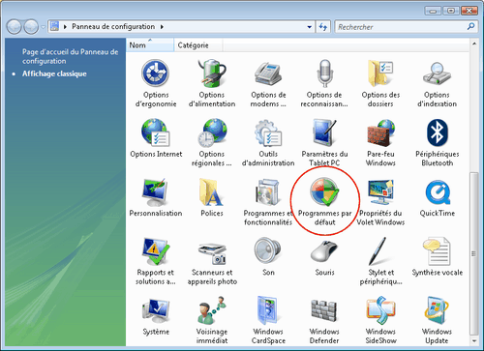Open Windows Update icon
The image size is (484, 351).
(x=437, y=310)
